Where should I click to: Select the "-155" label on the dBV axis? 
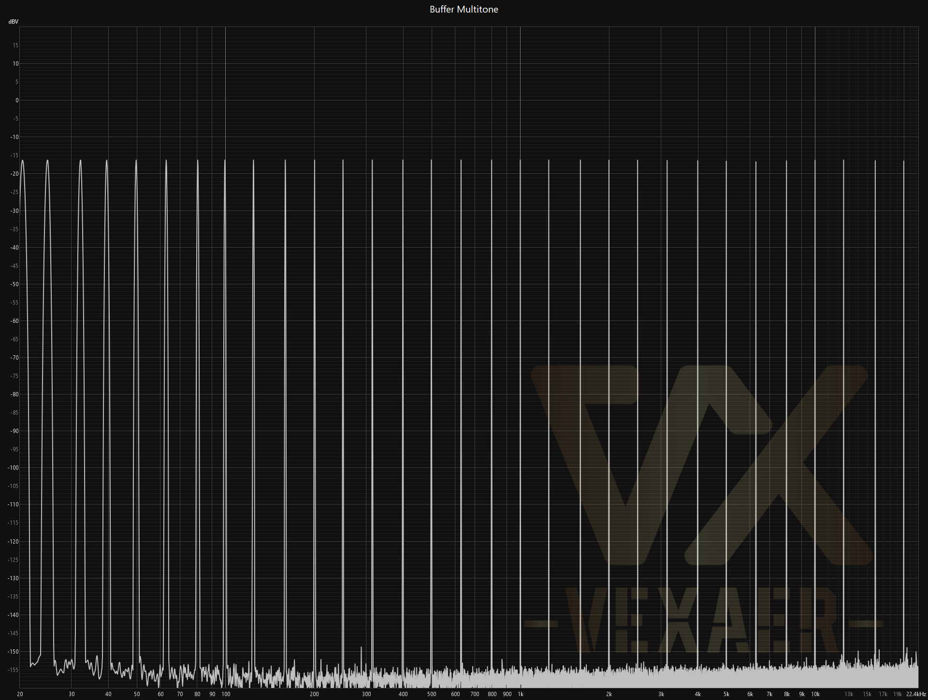coord(13,670)
